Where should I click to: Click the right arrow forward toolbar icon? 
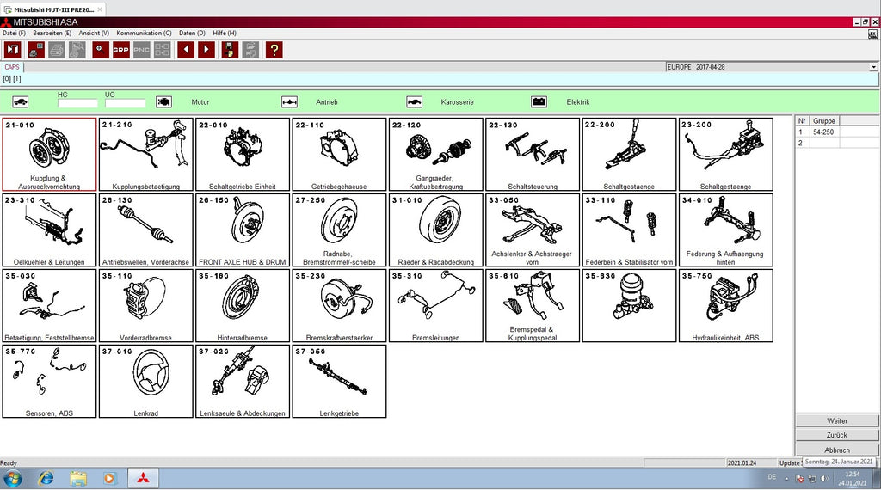click(x=206, y=50)
